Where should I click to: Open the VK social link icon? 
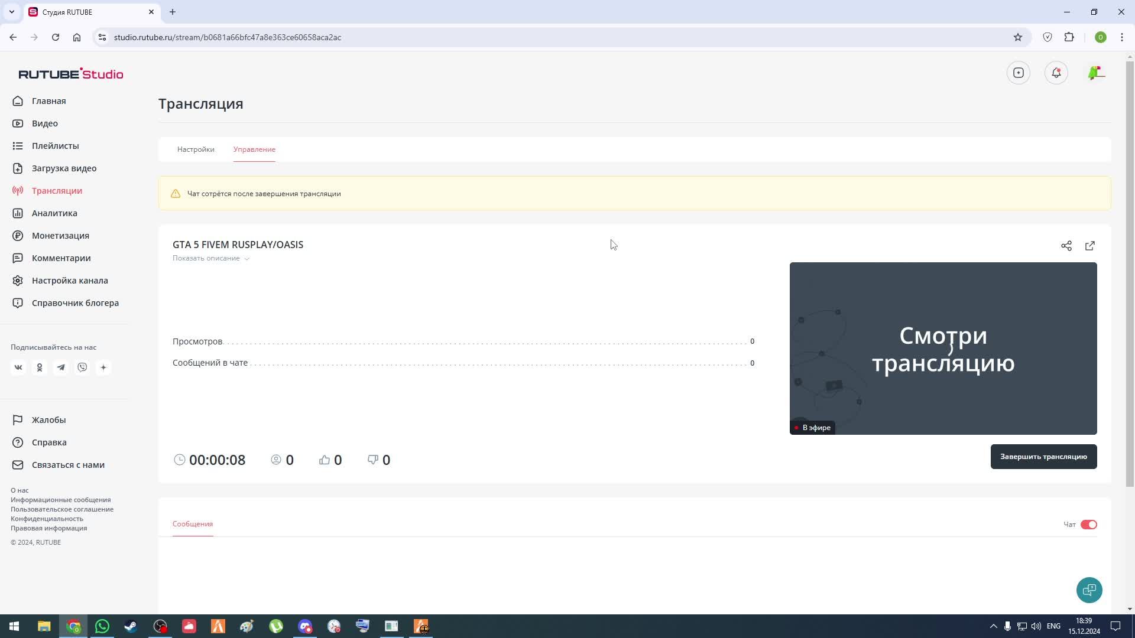click(x=18, y=367)
